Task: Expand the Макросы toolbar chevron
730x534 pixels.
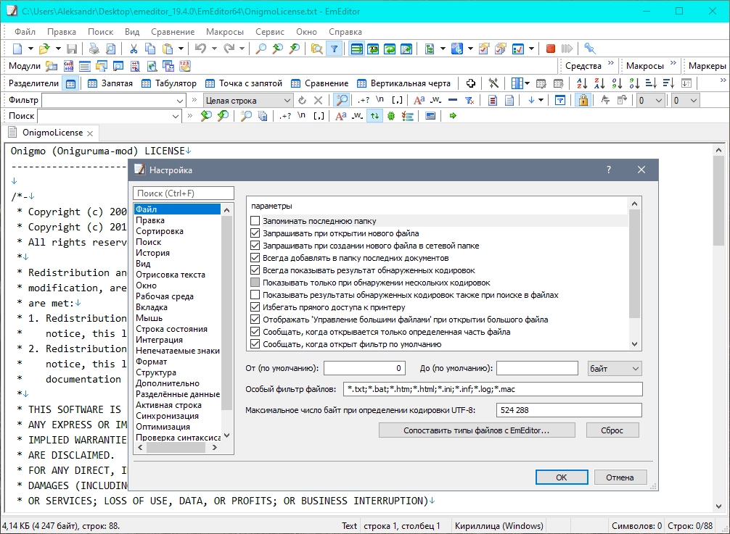Action: (x=673, y=63)
